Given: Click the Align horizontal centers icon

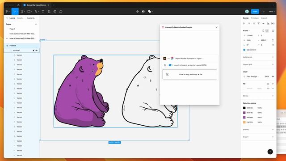Looking at the screenshot, I should tap(249, 23).
